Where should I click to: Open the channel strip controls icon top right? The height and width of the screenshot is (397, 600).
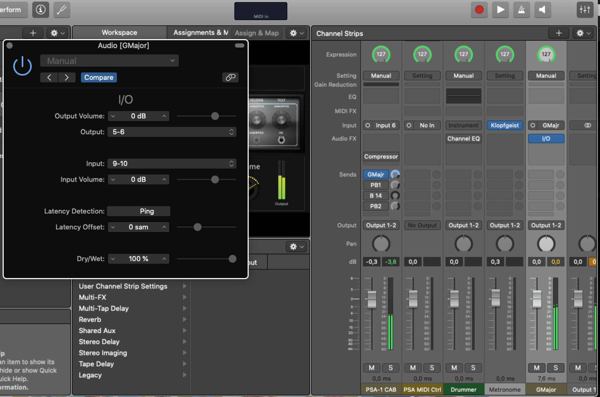584,10
